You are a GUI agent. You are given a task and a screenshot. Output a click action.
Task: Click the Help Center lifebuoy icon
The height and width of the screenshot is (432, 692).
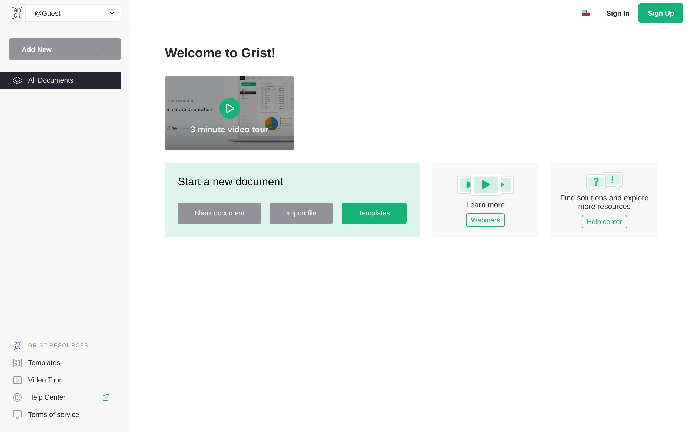[17, 397]
